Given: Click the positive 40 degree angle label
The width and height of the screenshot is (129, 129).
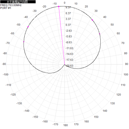Looking at the screenshot, I should [105, 17].
